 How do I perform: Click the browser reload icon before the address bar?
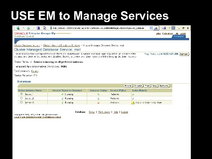coord(44,28)
